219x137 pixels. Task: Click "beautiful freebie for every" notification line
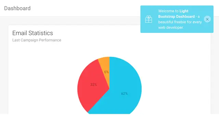tap(180, 22)
